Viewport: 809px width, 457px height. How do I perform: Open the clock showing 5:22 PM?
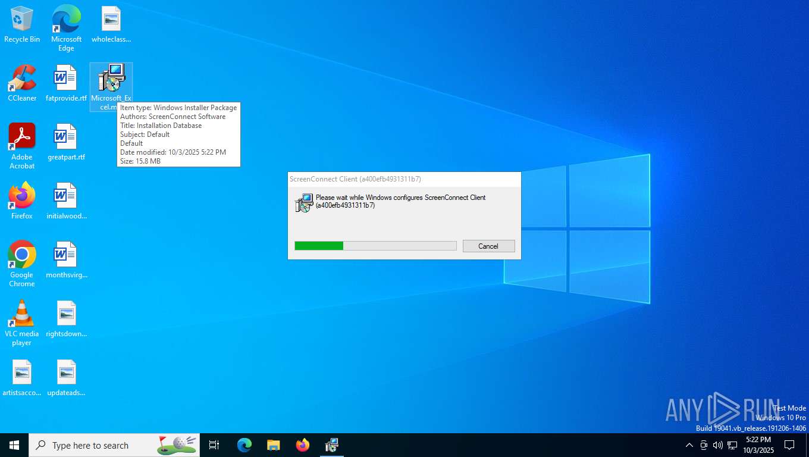tap(758, 445)
